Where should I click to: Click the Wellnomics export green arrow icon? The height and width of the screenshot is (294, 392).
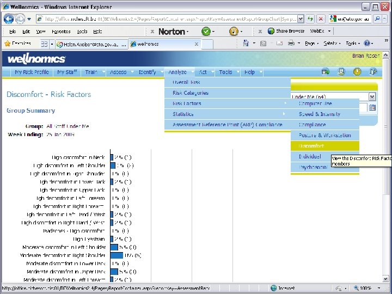(x=326, y=72)
